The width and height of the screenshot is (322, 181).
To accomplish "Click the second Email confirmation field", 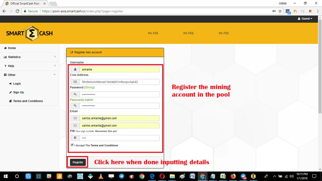I will tap(119, 125).
